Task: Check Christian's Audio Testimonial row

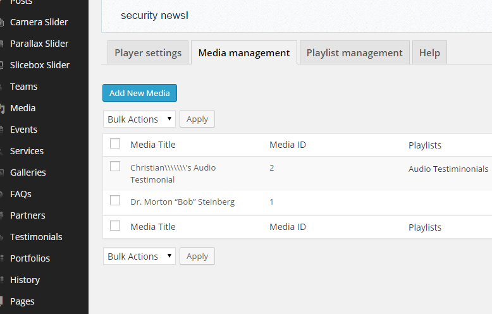Action: 115,167
